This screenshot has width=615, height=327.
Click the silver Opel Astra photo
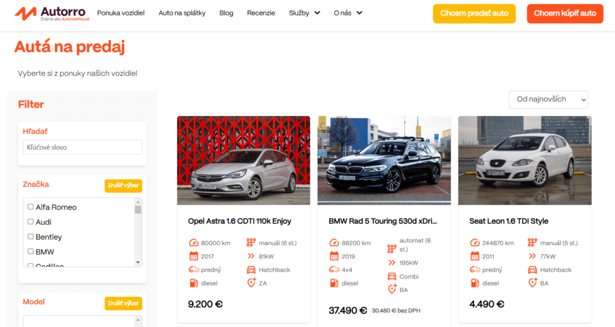coord(244,160)
